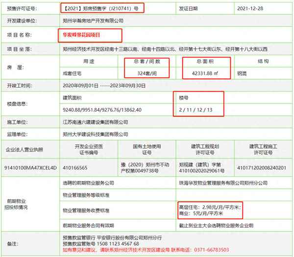Click the permit number 【2021】郑房预售字 (J210741) 号
294x257 pixels.
point(101,8)
